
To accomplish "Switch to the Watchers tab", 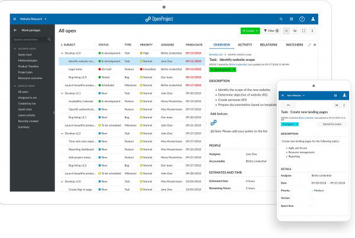I will click(x=294, y=45).
